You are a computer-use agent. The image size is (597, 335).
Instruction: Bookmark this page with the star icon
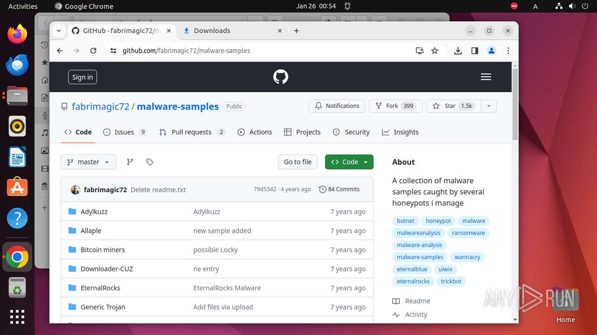pos(435,51)
